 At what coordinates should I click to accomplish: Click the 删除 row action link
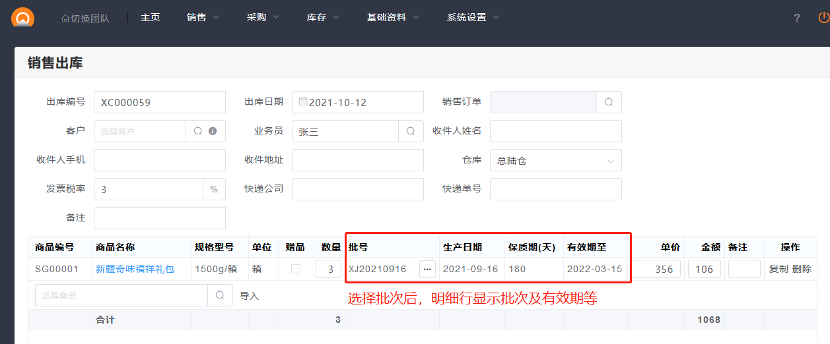point(802,269)
